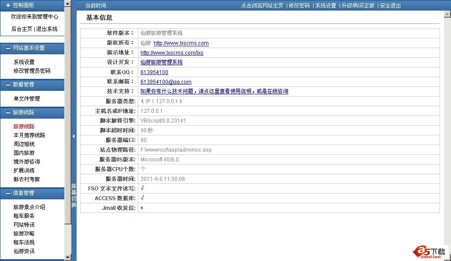
Task: Open 修改管理员密码 in sidebar
Action: point(32,71)
